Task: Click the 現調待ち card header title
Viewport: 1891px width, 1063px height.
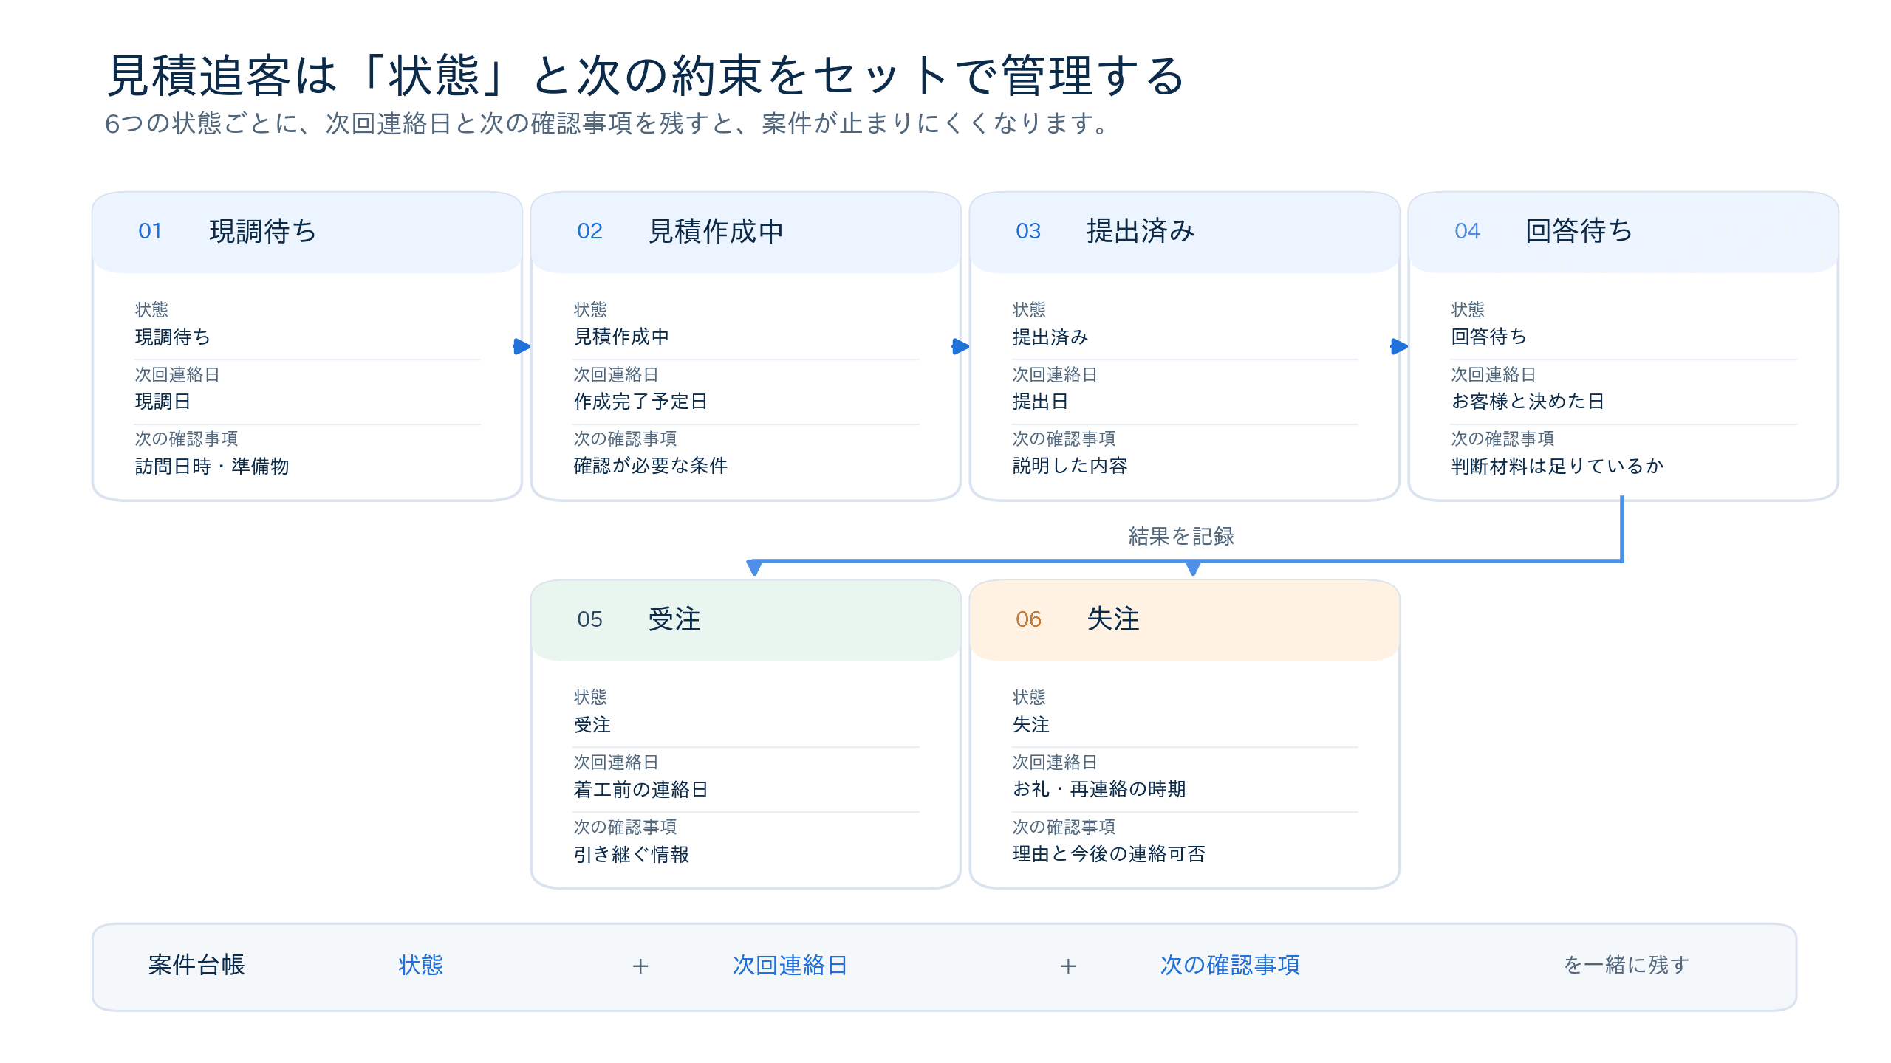Action: coord(262,231)
